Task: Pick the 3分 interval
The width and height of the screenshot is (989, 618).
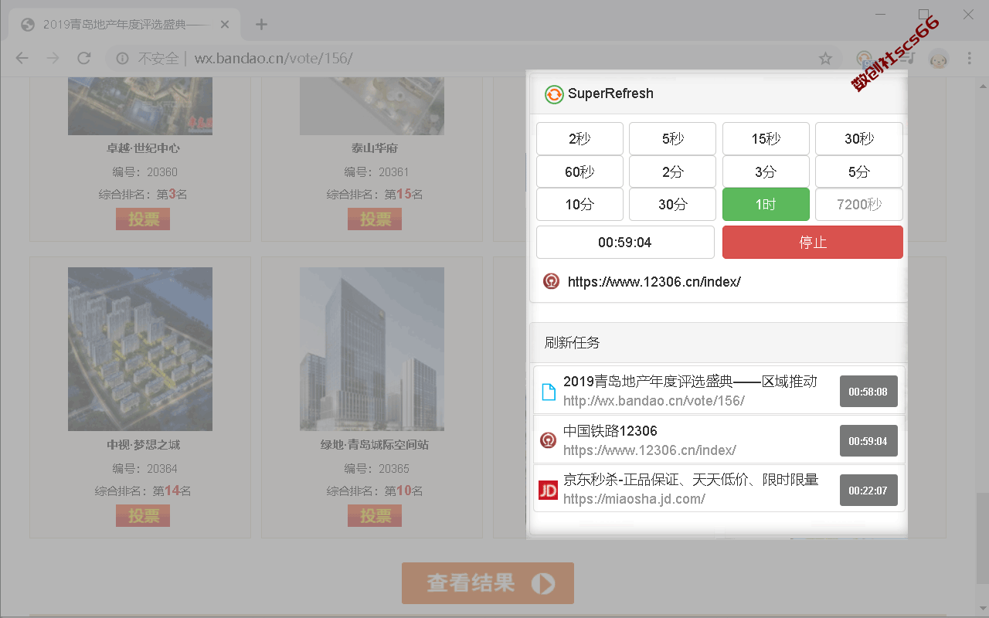Action: 766,171
